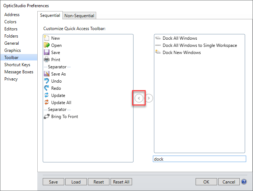Click Dock All Windows to Single Workspace icon
This screenshot has height=191, width=253.
point(158,45)
